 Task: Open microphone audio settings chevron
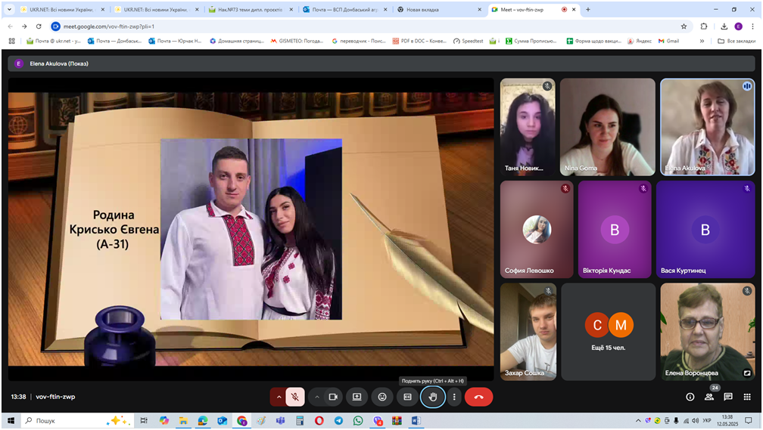tap(279, 397)
